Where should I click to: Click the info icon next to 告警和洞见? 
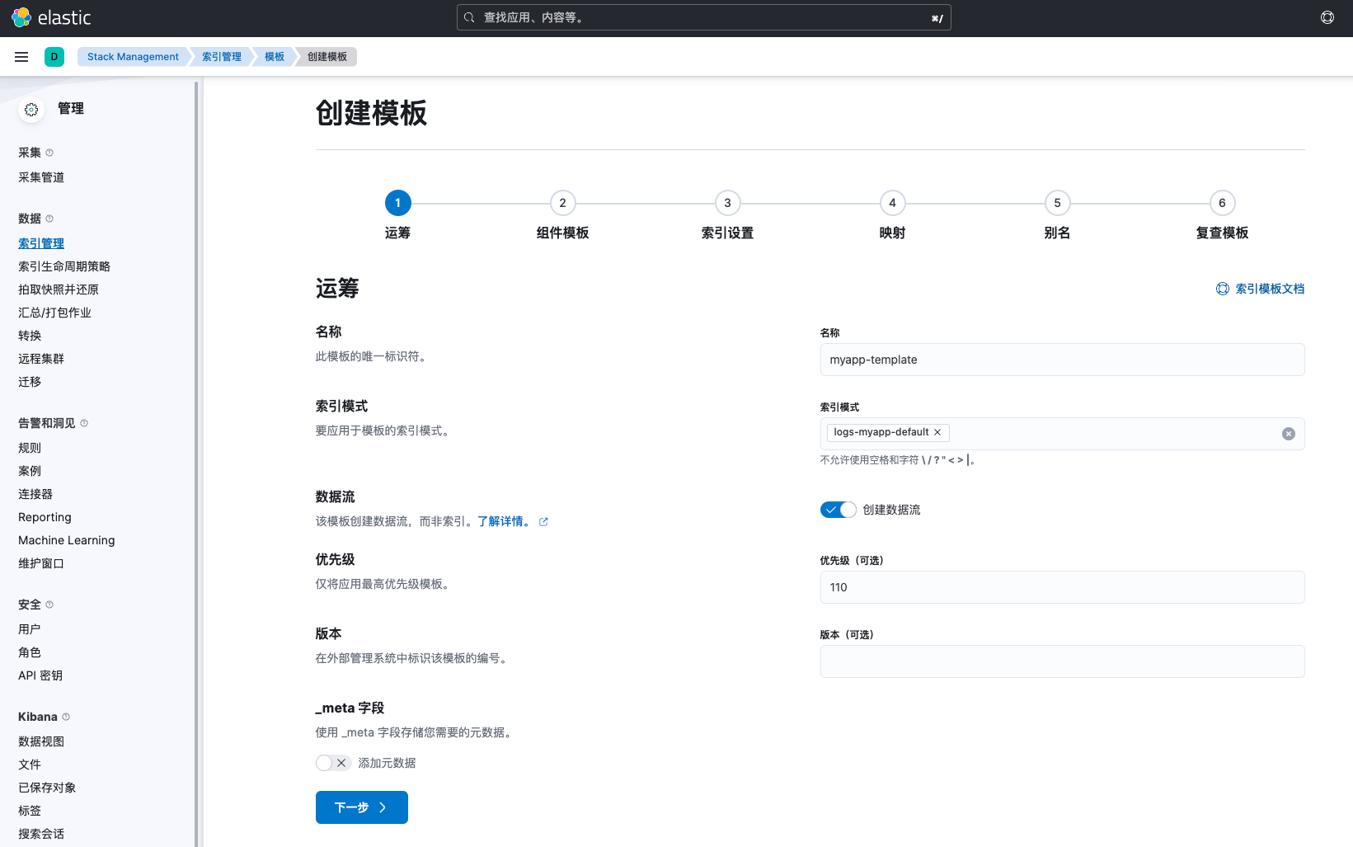84,423
